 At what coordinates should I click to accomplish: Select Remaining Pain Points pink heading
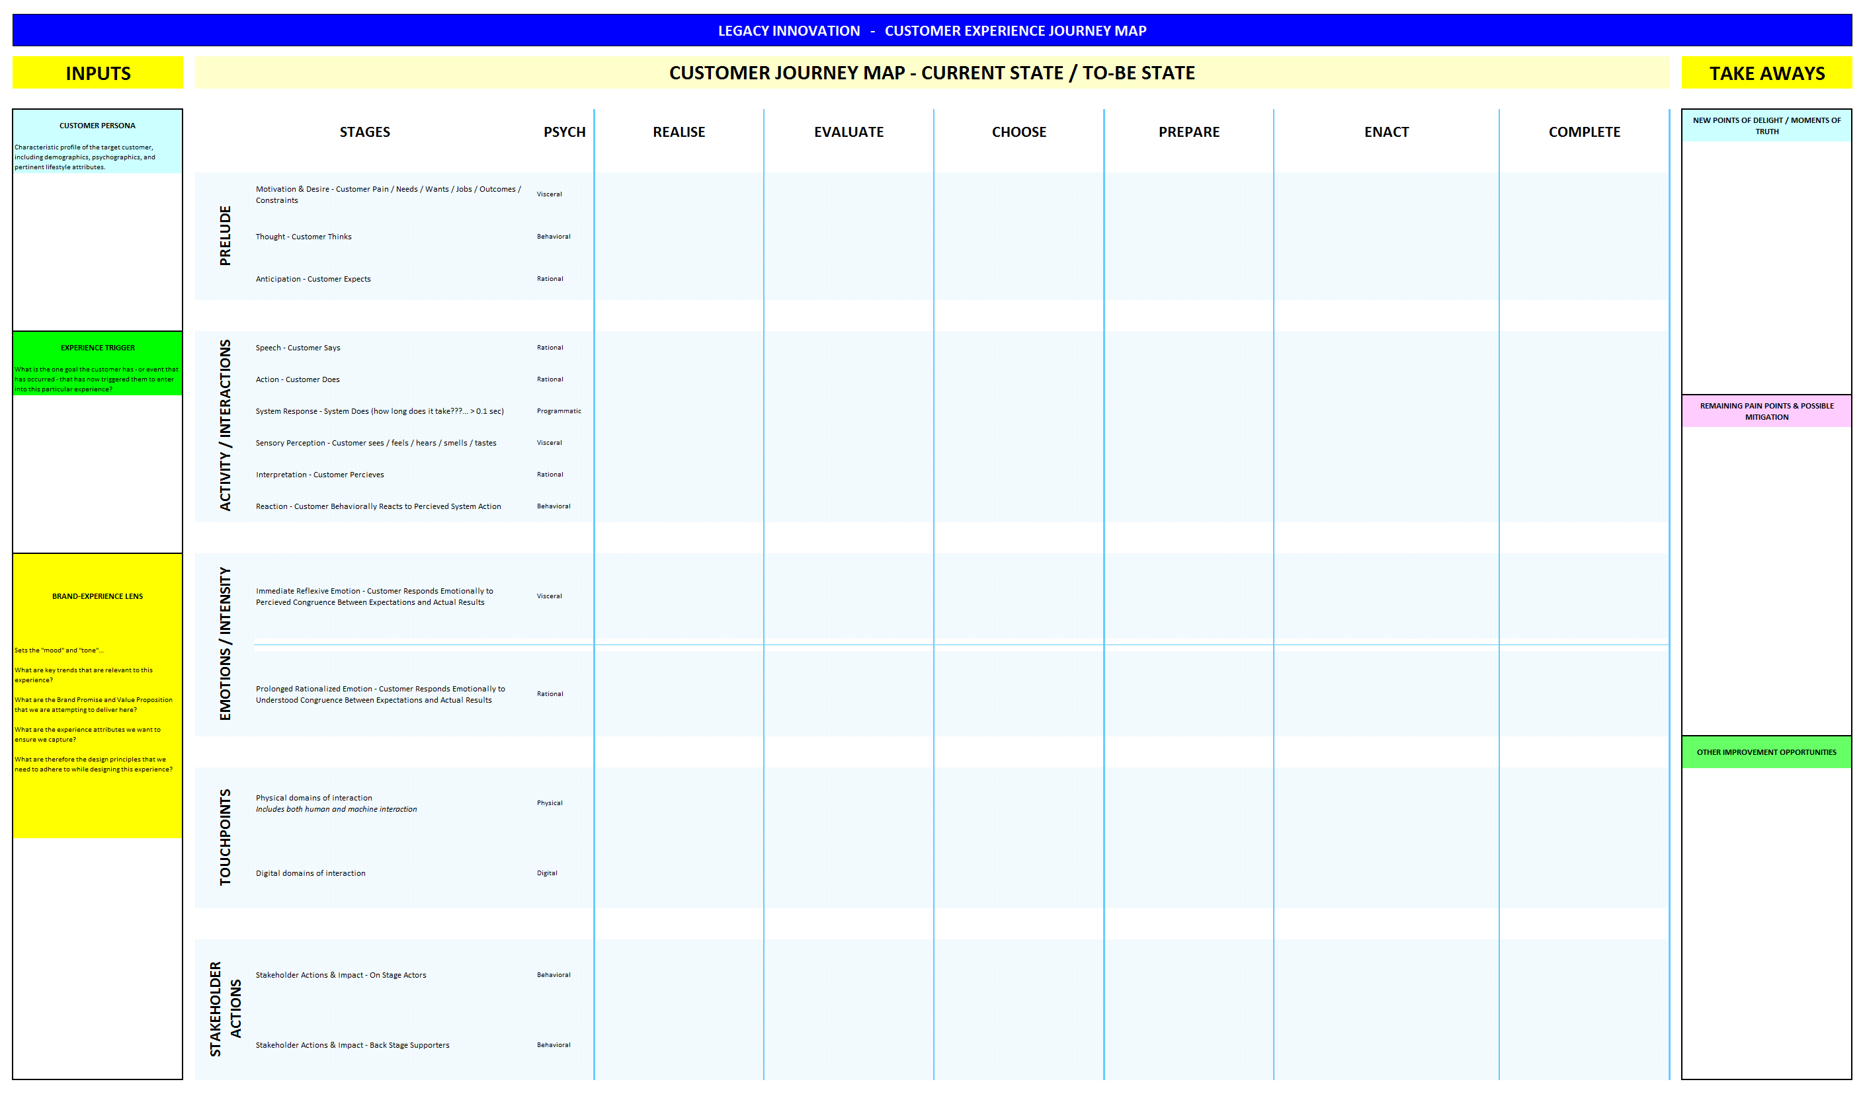coord(1766,411)
